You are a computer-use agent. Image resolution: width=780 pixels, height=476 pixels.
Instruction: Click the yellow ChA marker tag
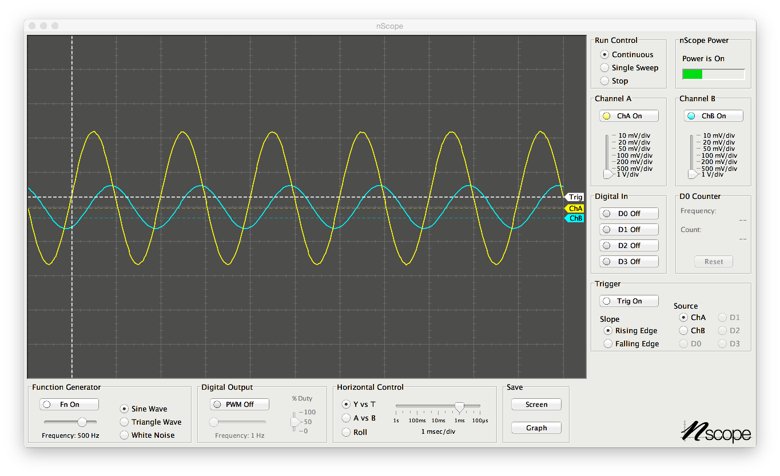pos(575,209)
